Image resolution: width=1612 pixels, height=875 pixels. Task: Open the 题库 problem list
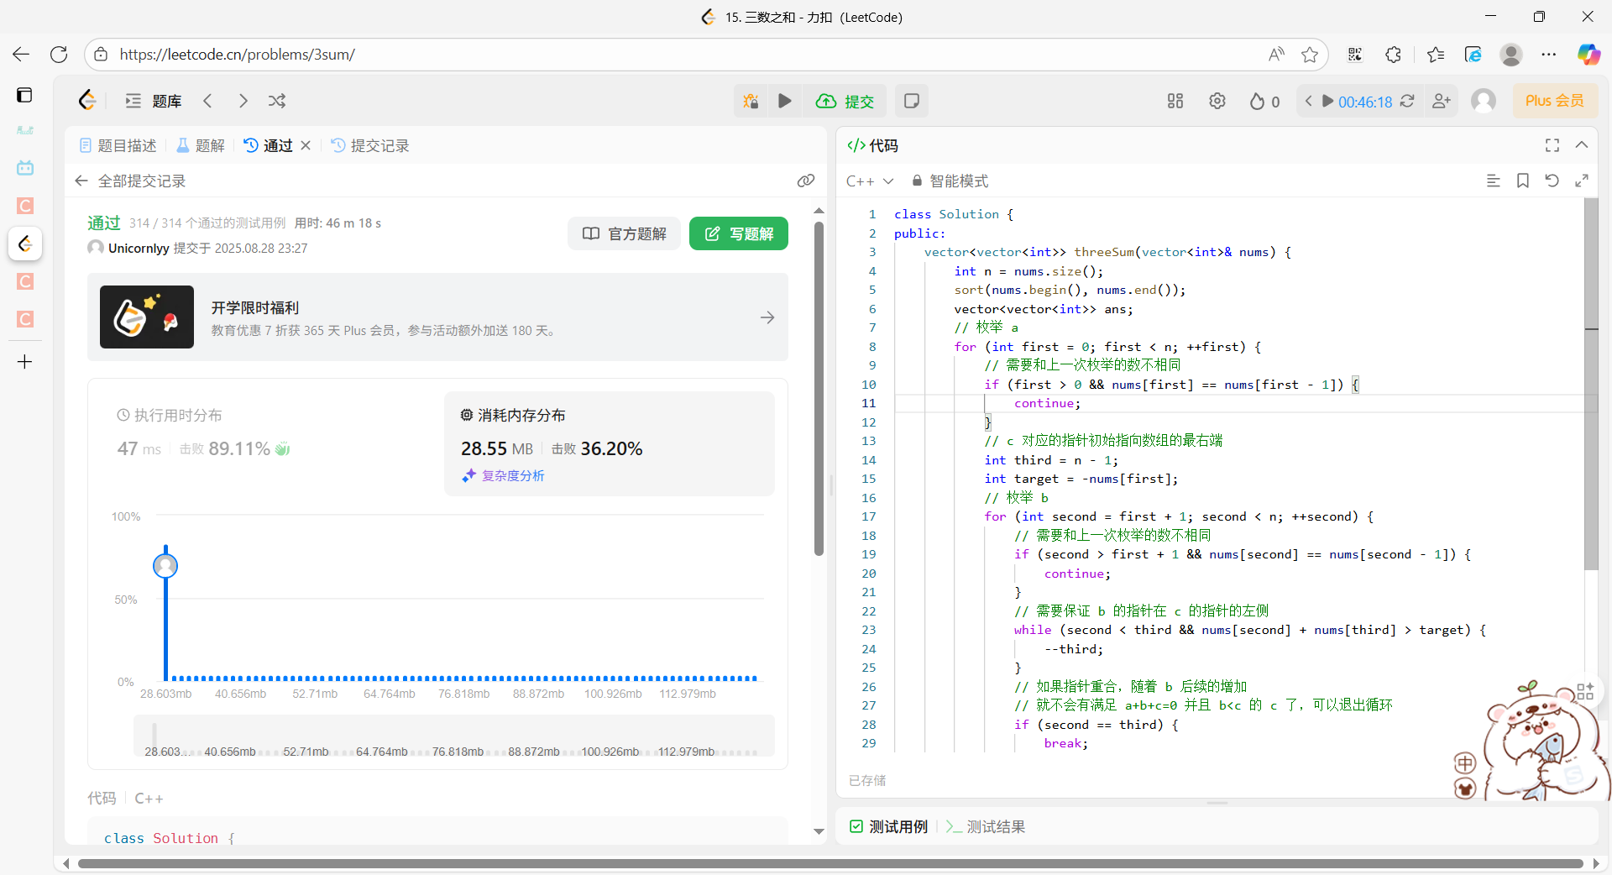click(x=154, y=101)
